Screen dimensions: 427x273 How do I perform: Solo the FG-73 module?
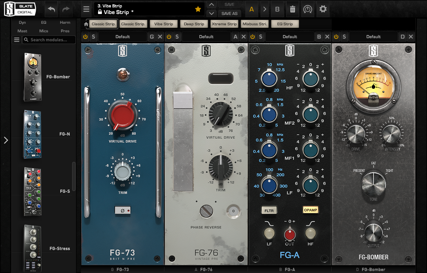tap(93, 37)
